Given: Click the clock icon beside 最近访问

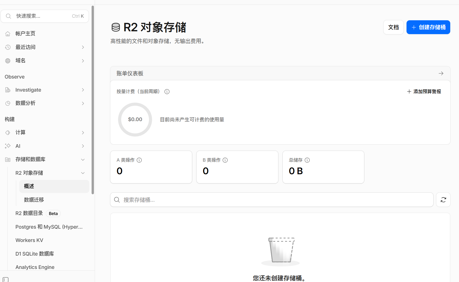Looking at the screenshot, I should (8, 47).
